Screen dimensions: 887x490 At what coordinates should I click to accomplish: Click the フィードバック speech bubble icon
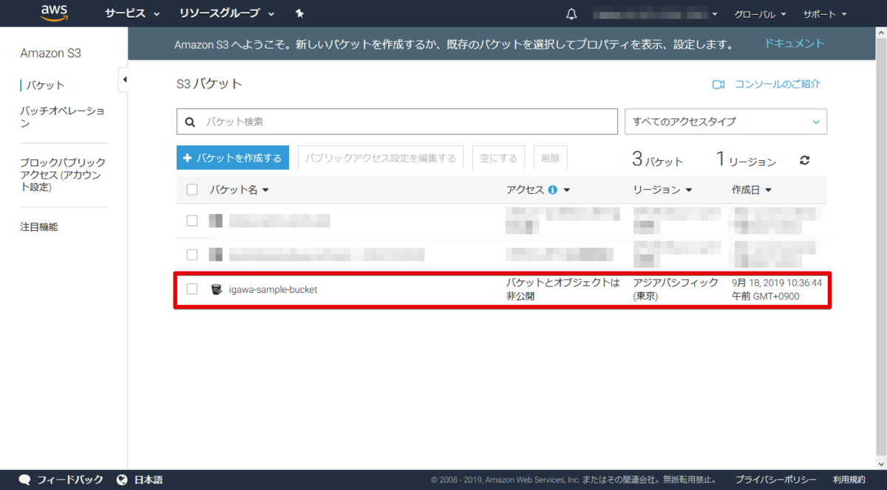(24, 479)
